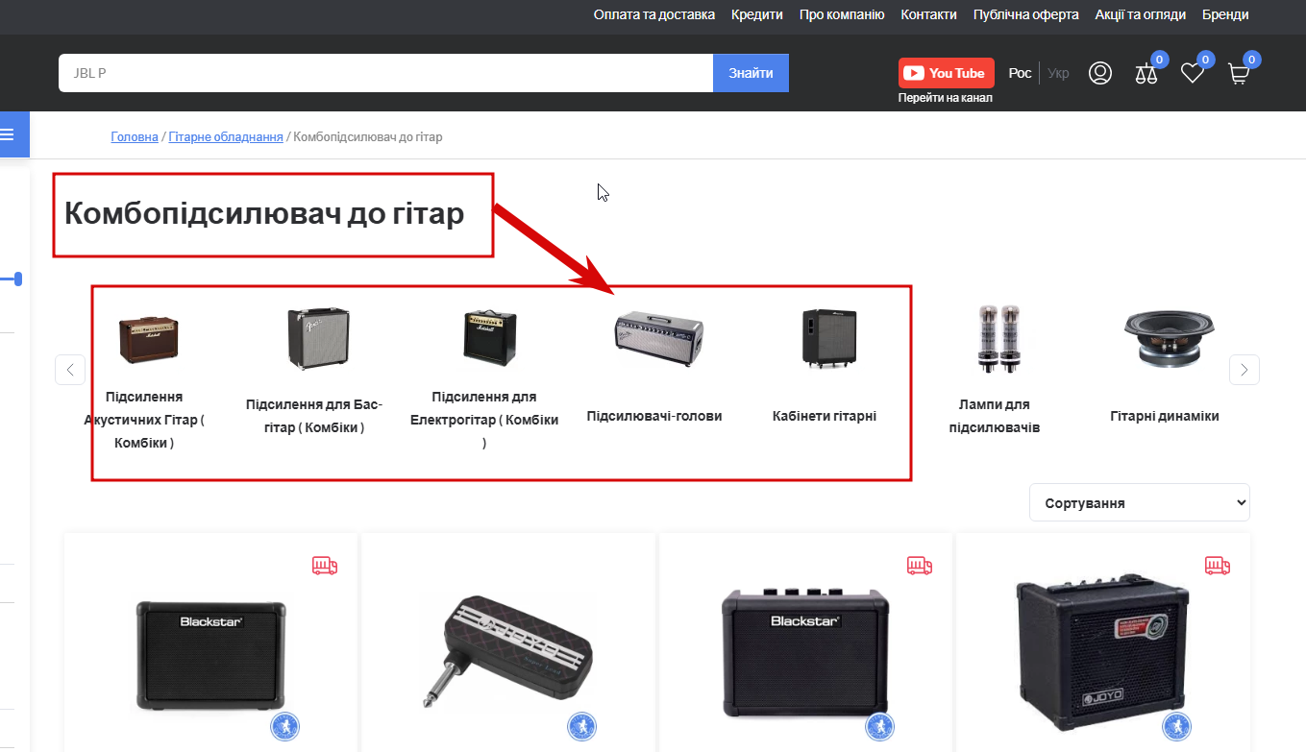Open Підсилення Акустичних Гітар label link
The image size is (1306, 752).
(144, 420)
